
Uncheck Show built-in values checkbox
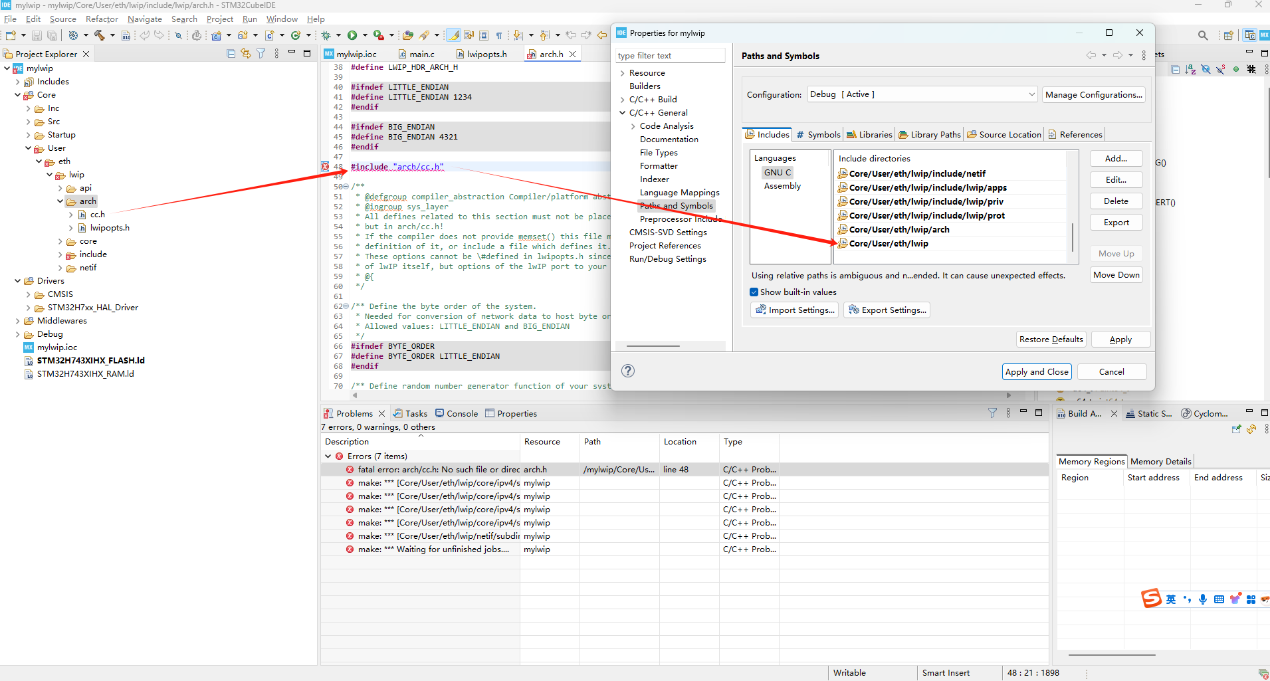[x=754, y=292]
